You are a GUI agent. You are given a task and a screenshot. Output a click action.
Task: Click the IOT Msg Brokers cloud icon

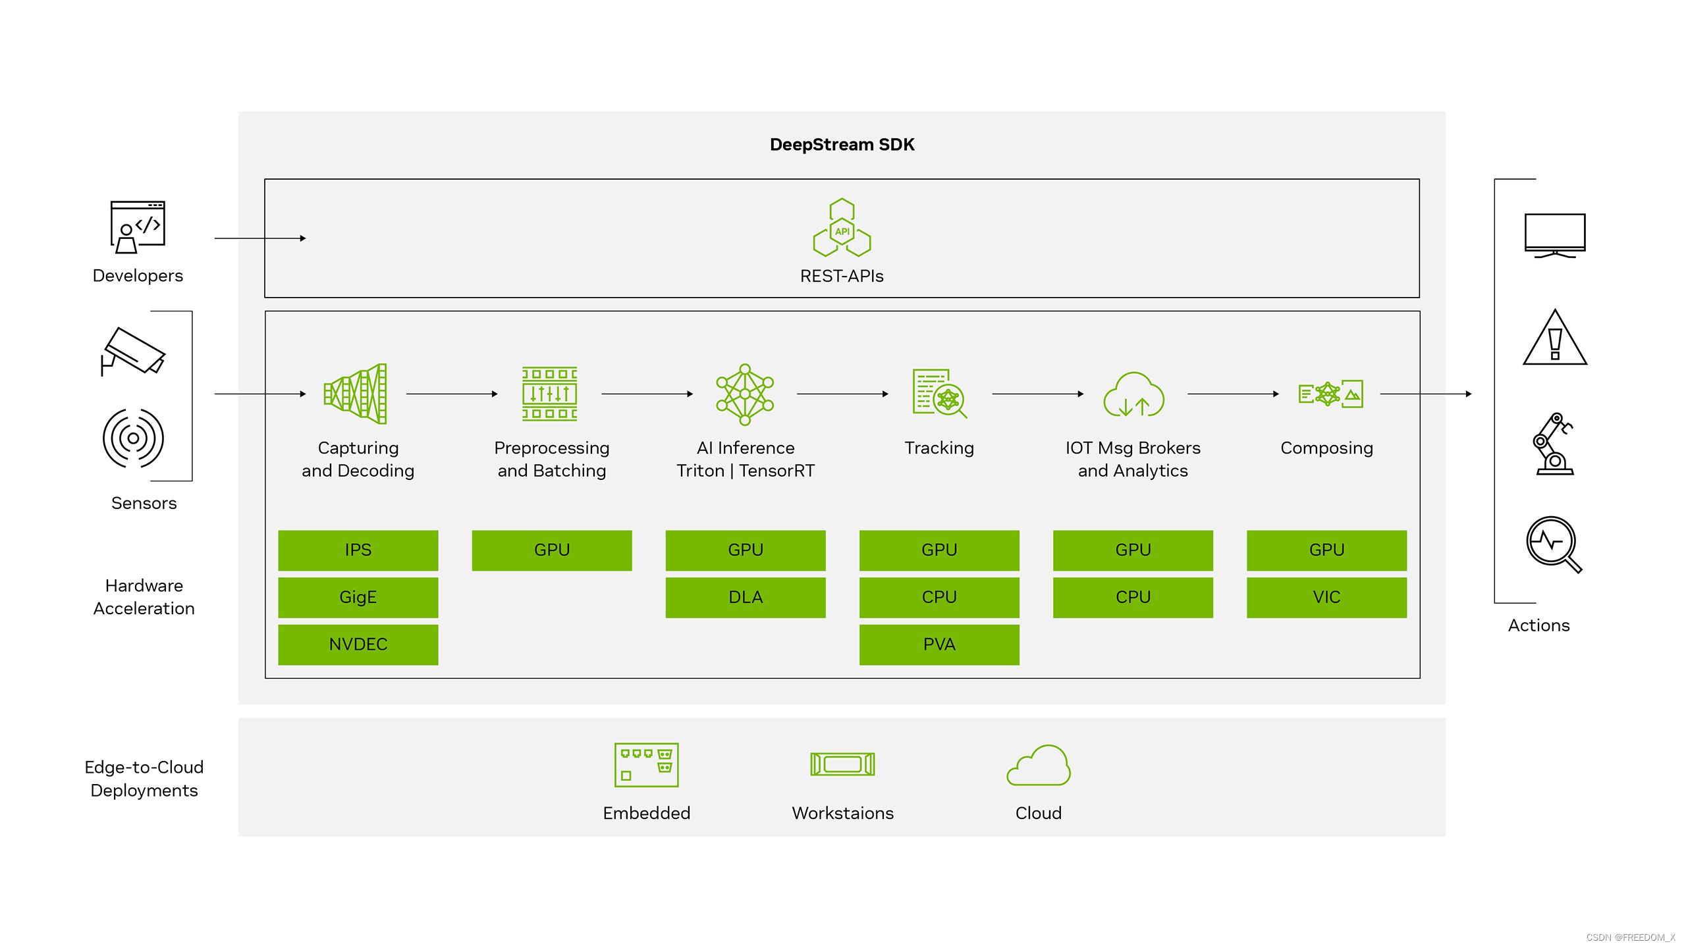pyautogui.click(x=1133, y=394)
